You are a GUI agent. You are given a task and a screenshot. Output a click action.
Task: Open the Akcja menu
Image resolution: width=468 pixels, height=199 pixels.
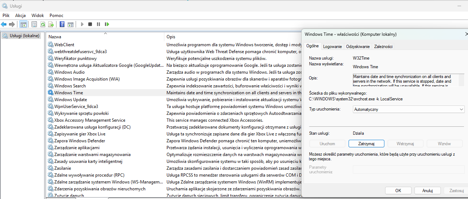[20, 16]
